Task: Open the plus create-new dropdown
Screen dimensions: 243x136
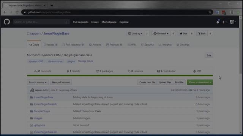Action: point(224,22)
